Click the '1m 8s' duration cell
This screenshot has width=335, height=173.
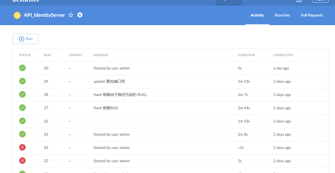click(x=243, y=135)
